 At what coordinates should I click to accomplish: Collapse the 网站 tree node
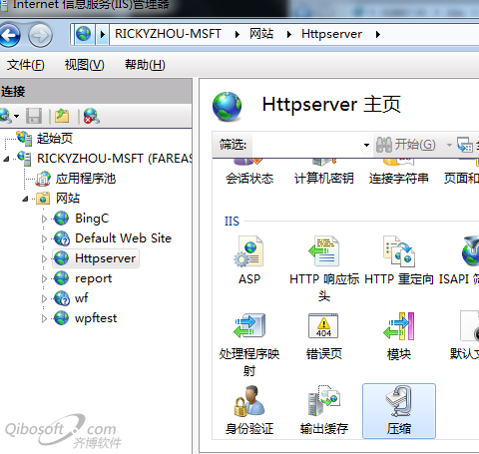[x=25, y=199]
